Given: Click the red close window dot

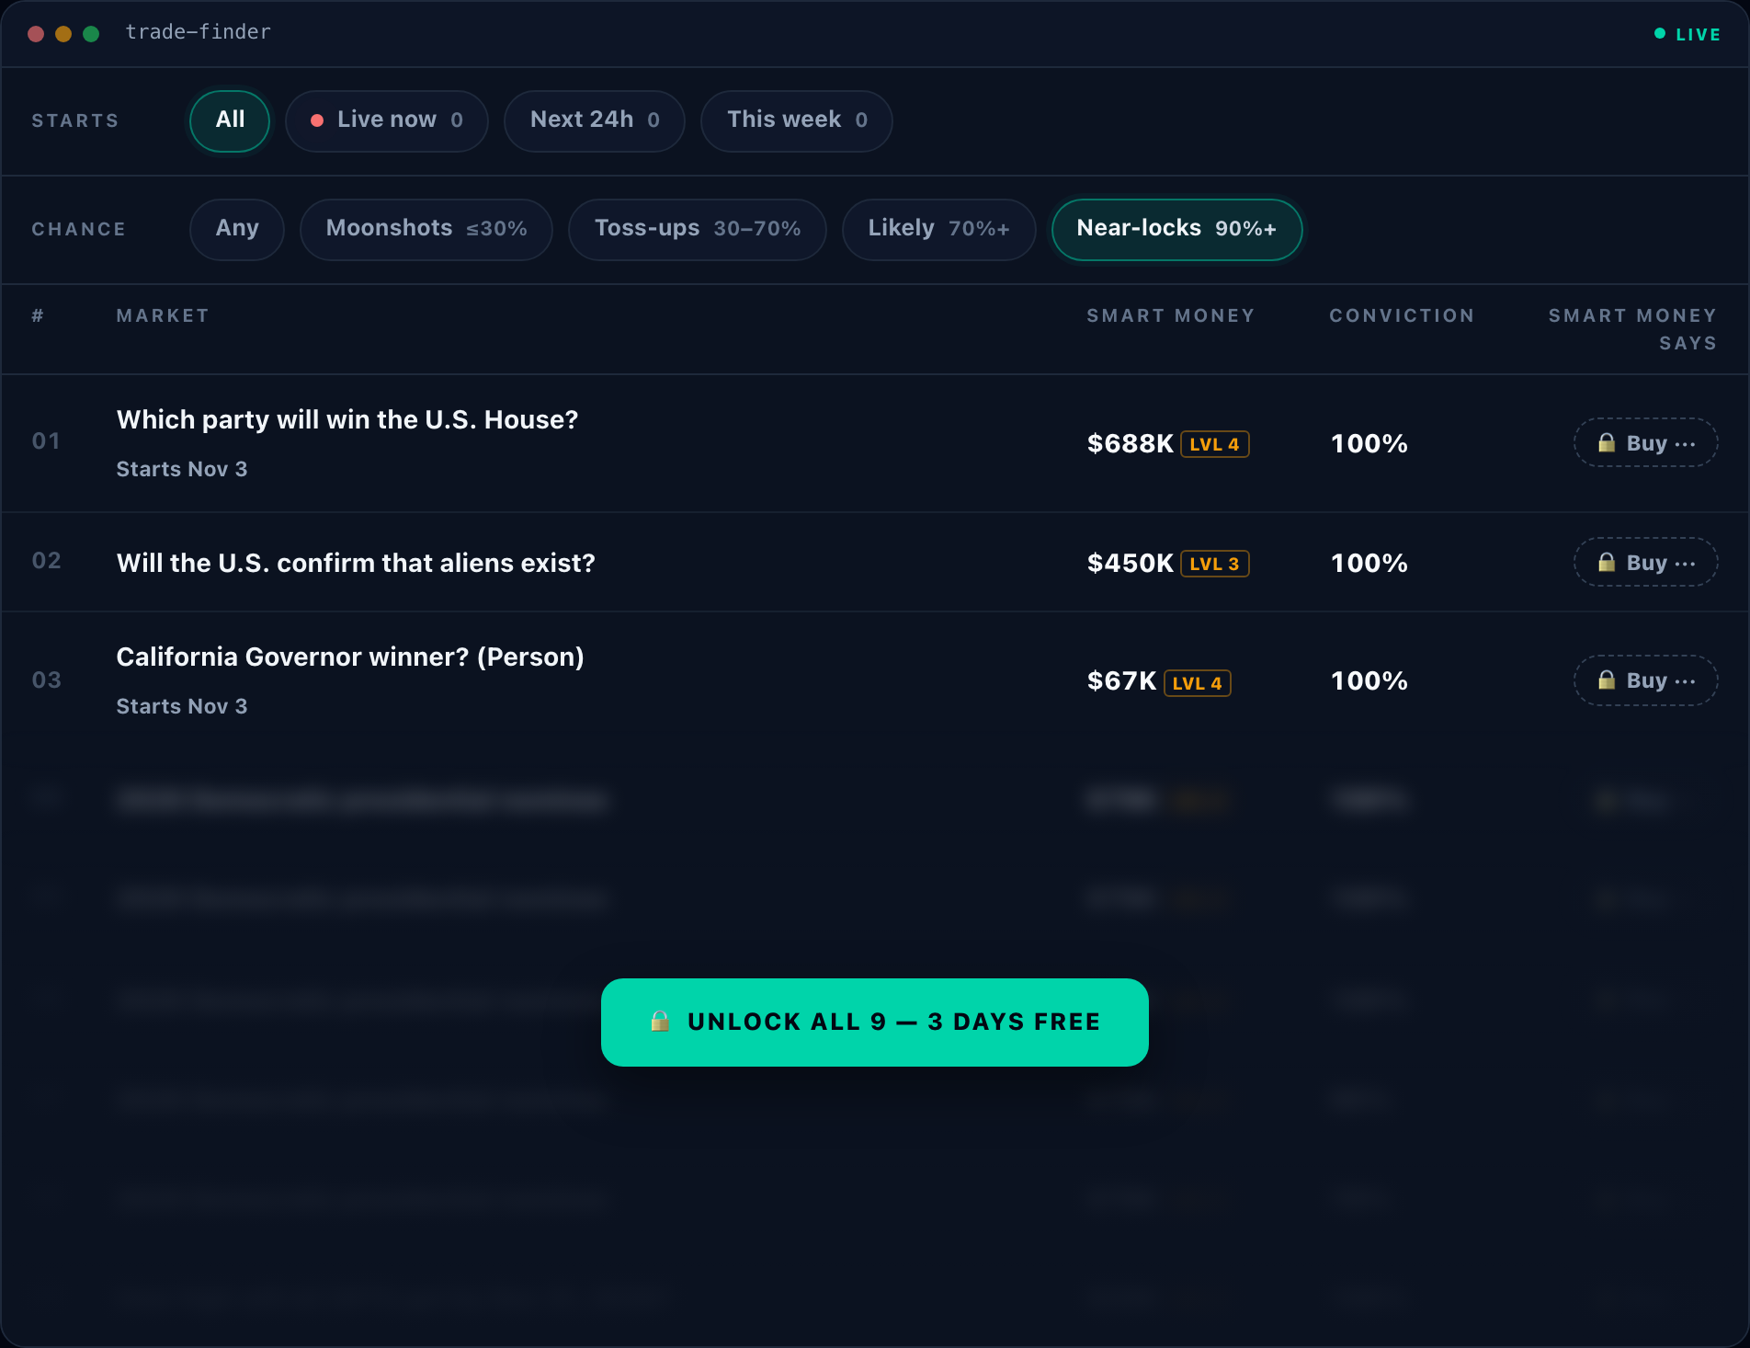Looking at the screenshot, I should tap(36, 34).
